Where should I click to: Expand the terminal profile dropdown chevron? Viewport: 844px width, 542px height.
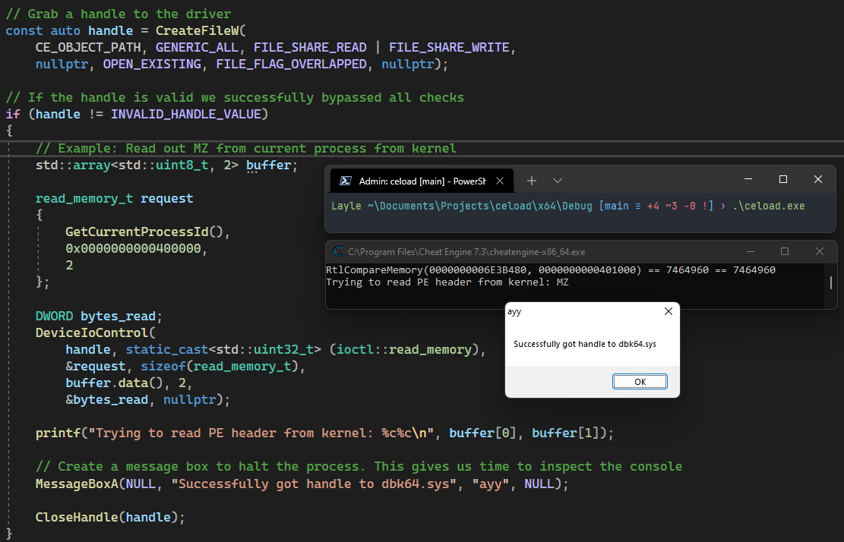click(558, 181)
